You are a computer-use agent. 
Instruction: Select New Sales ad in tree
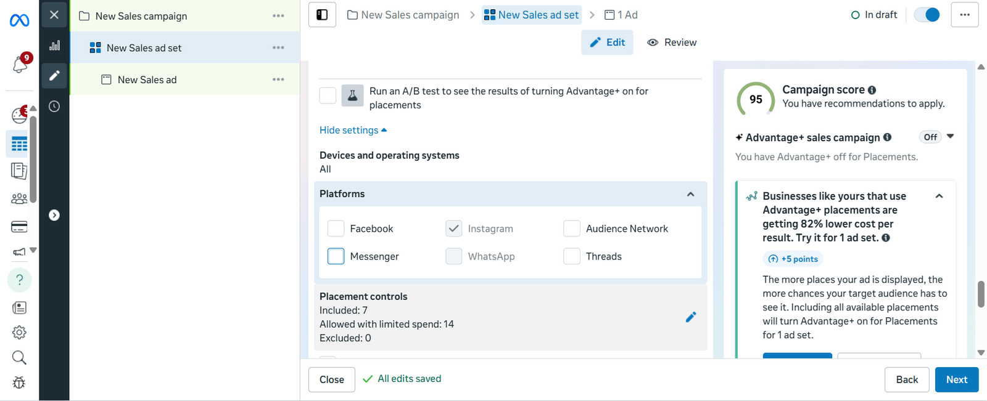[x=147, y=79]
